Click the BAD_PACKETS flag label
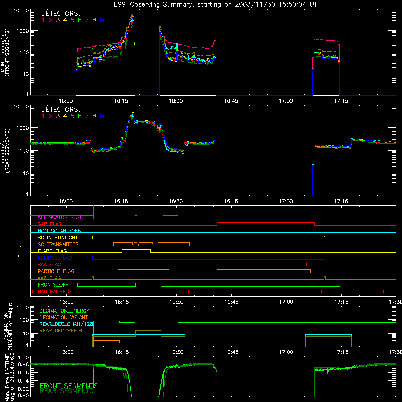Screen dimensions: 402x402 pos(55,291)
